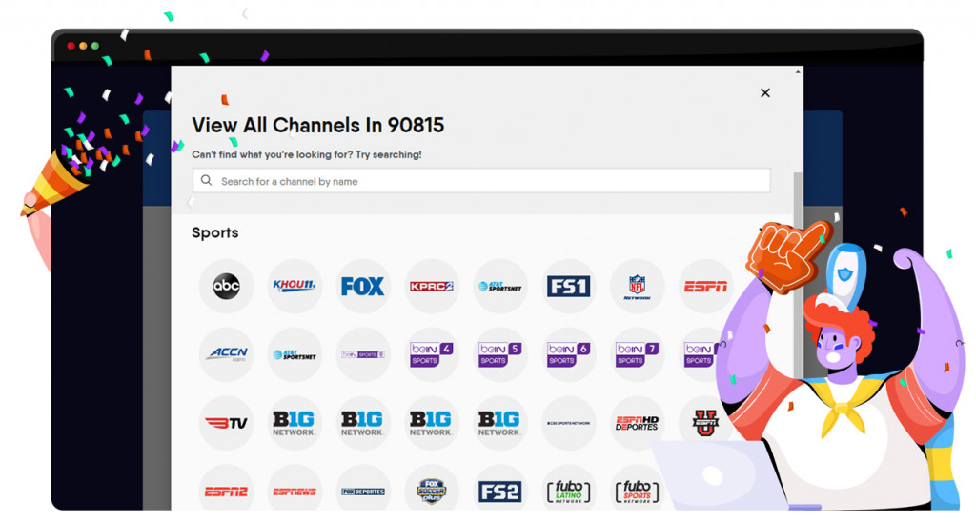This screenshot has width=976, height=522.
Task: Open the ESPNU channel icon
Action: (705, 423)
